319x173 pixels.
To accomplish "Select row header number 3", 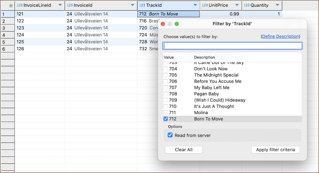I will coord(7,28).
